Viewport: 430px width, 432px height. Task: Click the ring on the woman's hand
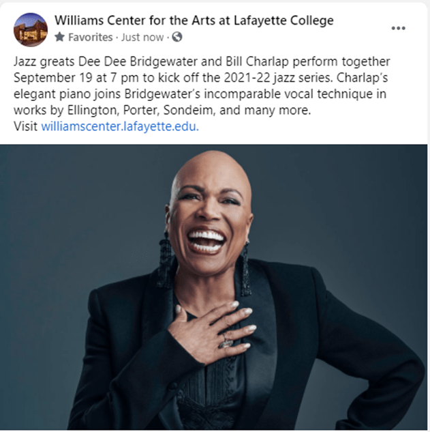tap(226, 342)
